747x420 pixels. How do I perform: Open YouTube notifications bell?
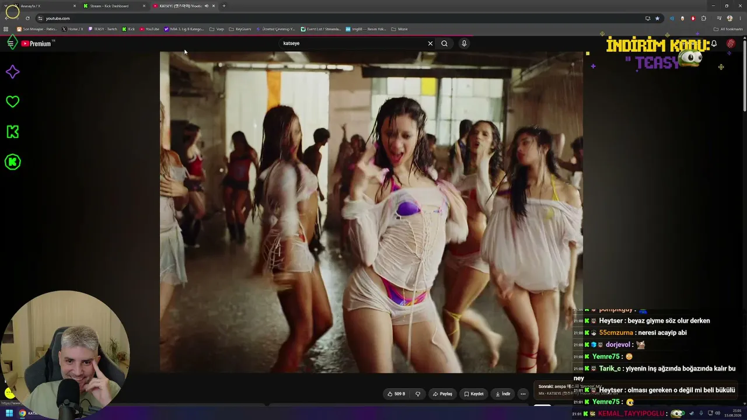coord(714,44)
